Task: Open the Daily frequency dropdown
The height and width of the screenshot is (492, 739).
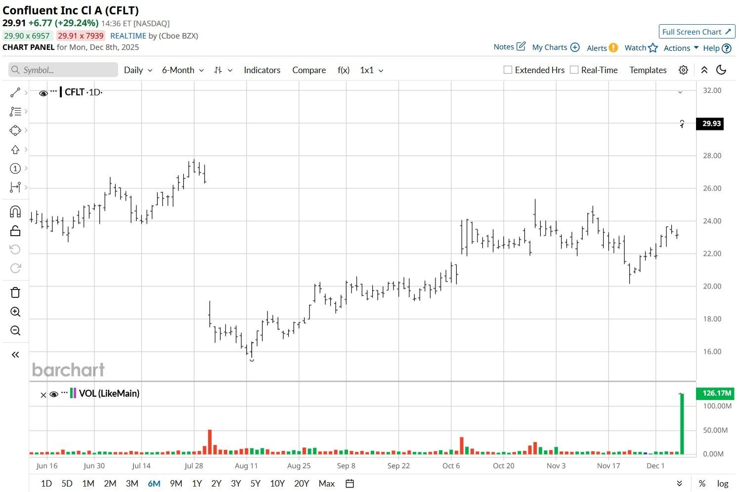Action: pos(138,70)
